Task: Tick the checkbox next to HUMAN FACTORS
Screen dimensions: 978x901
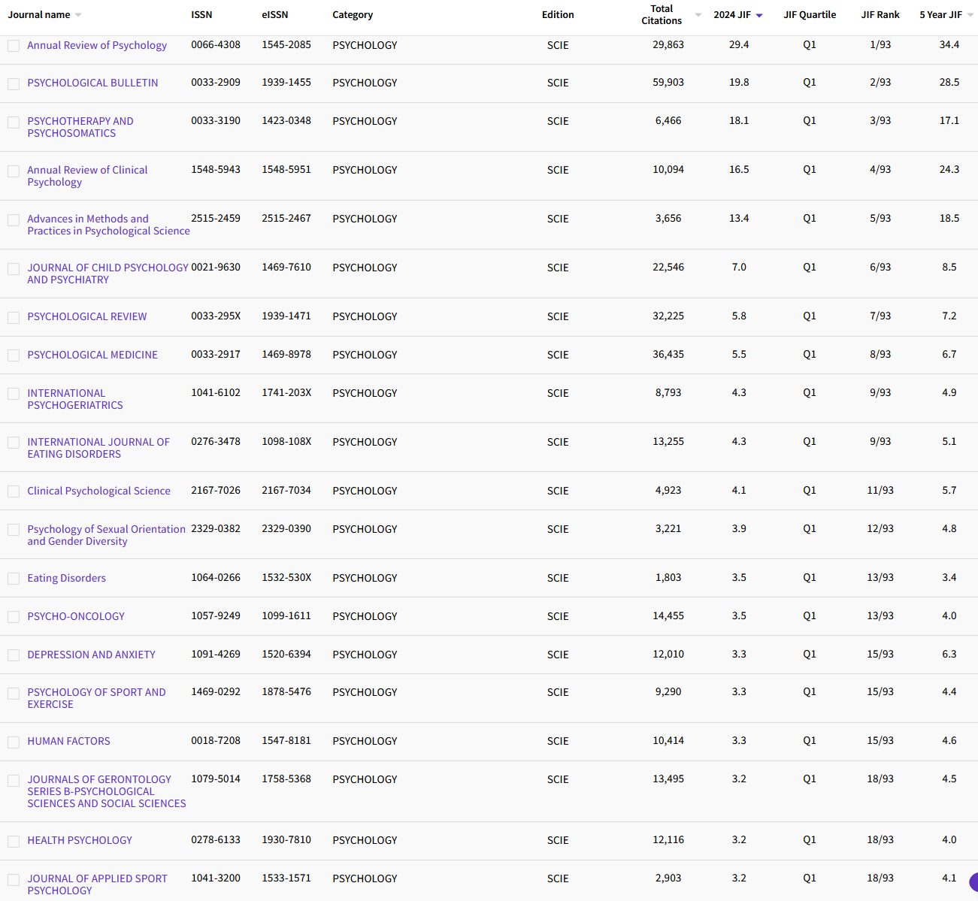Action: click(14, 742)
